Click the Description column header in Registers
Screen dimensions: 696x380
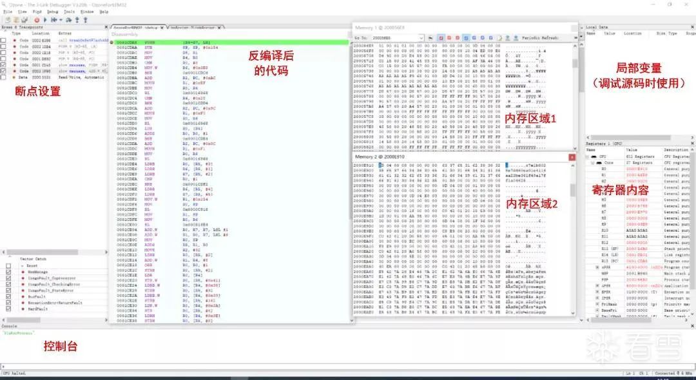click(x=675, y=150)
